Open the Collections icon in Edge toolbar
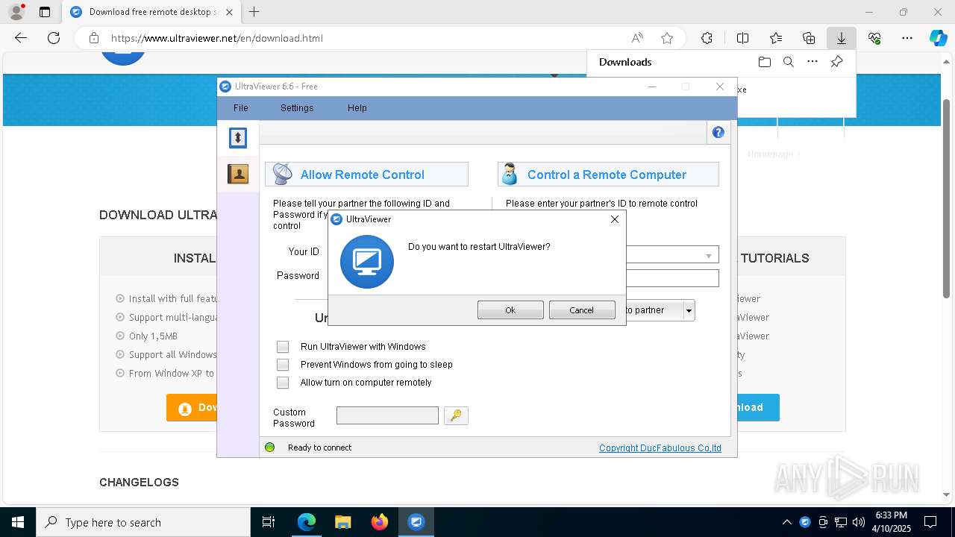 click(809, 38)
